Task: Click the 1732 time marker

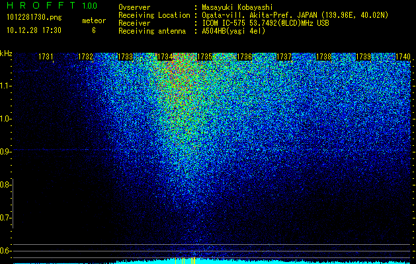Action: click(x=86, y=57)
